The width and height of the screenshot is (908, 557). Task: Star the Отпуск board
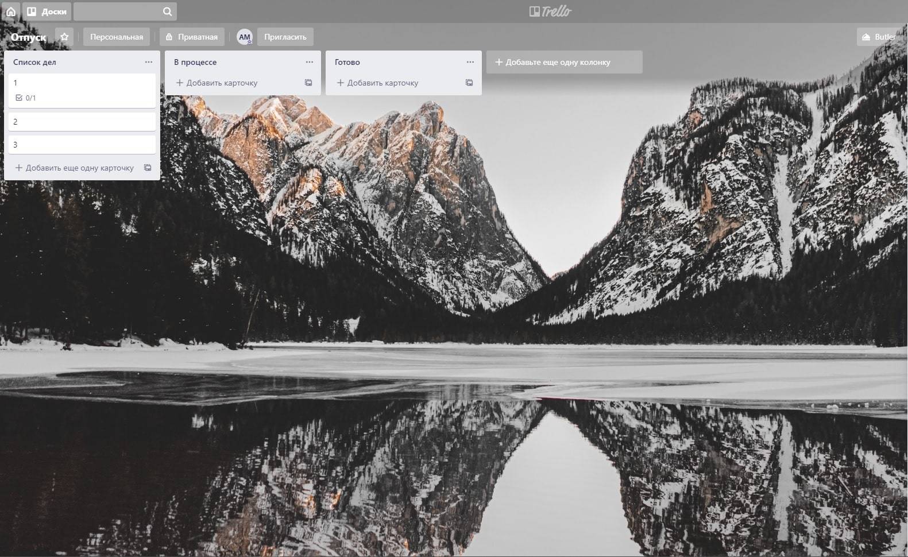click(64, 37)
